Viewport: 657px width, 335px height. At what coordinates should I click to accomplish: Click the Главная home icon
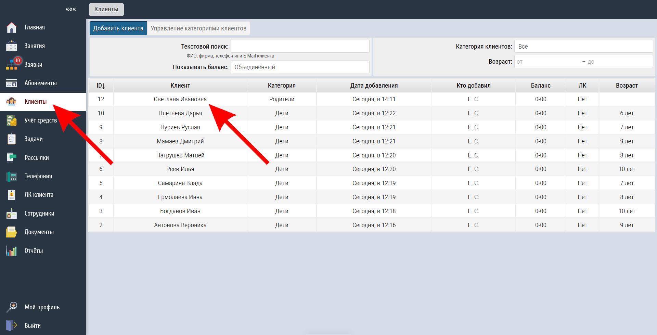(x=12, y=27)
